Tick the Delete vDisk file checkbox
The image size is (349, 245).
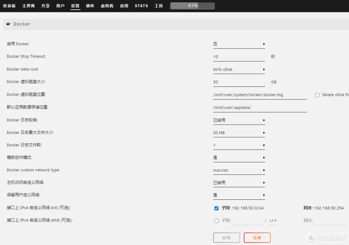[x=317, y=95]
